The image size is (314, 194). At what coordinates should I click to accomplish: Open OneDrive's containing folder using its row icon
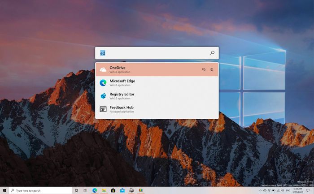[212, 69]
